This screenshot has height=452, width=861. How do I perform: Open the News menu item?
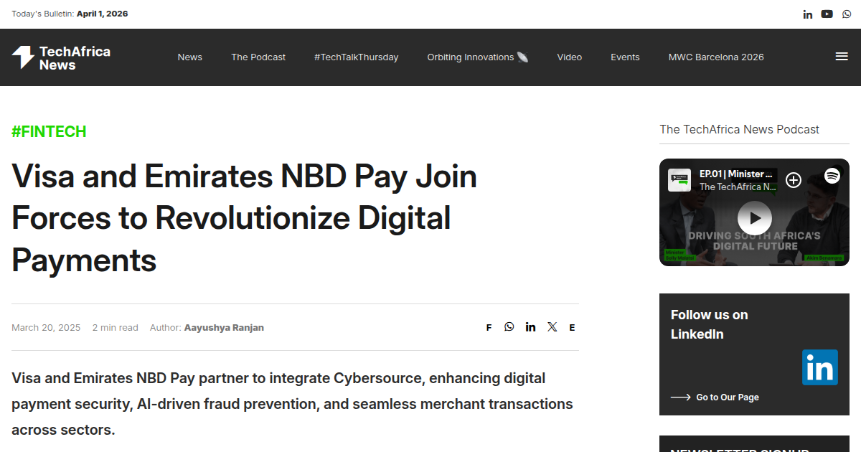[x=189, y=57]
